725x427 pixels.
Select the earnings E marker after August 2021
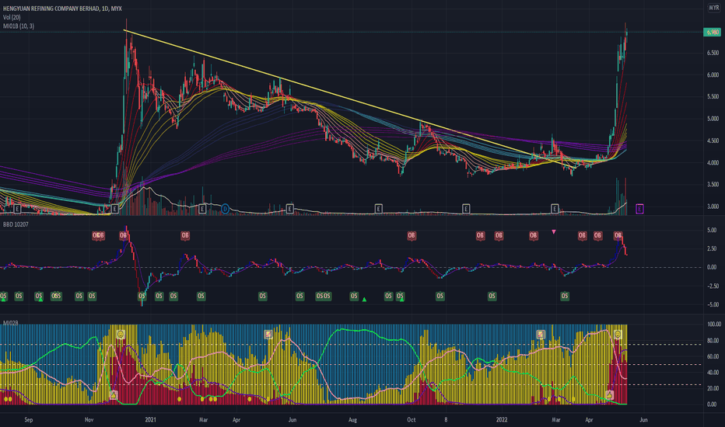[378, 209]
